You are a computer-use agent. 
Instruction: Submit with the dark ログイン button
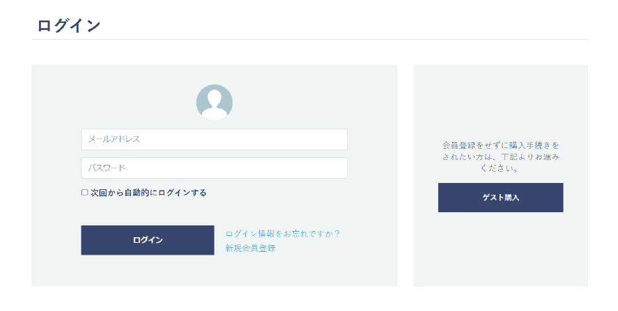(148, 240)
